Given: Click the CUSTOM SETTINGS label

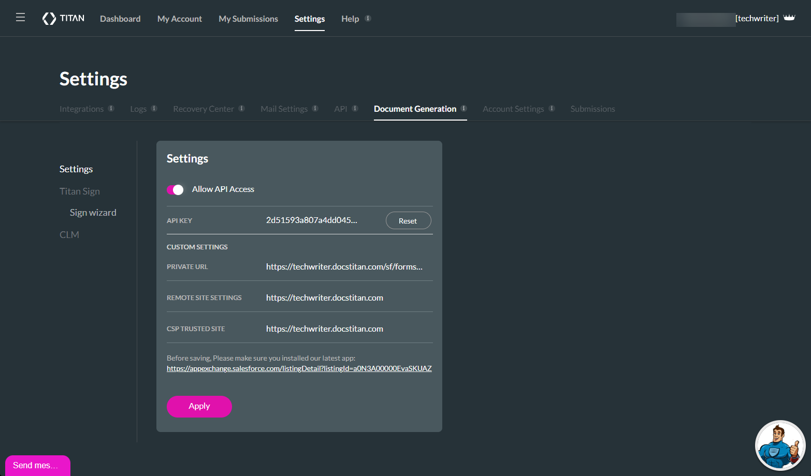Looking at the screenshot, I should [197, 247].
